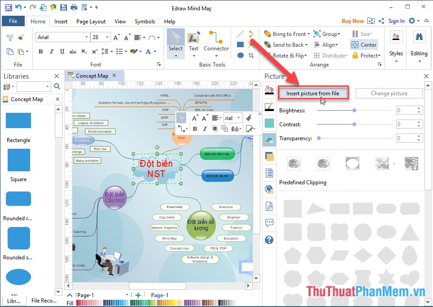Pick the Crop tool in Basic Tools
Image resolution: width=433 pixels, height=307 pixels.
pos(250,55)
